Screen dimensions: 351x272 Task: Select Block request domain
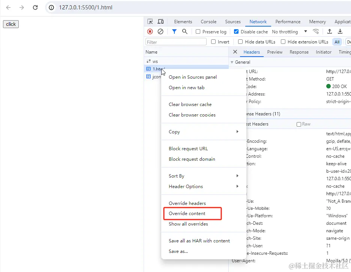point(204,159)
